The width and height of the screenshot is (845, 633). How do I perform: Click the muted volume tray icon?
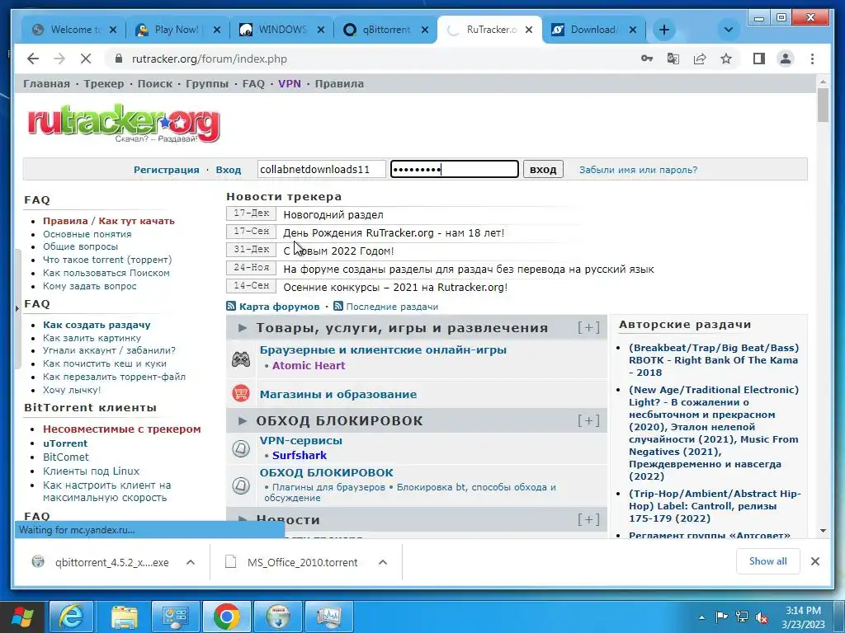(762, 617)
